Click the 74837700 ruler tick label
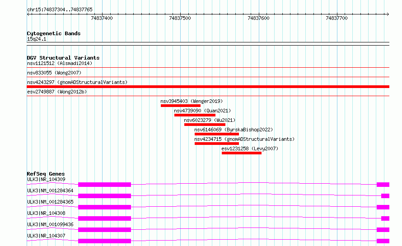Screen dimensions: 402x246 click(337, 18)
